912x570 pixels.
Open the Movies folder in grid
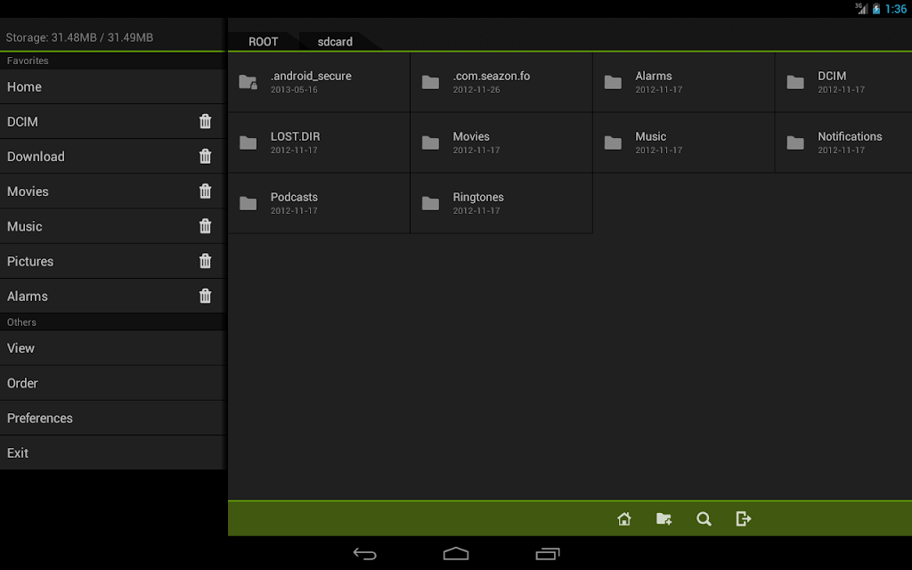point(501,142)
